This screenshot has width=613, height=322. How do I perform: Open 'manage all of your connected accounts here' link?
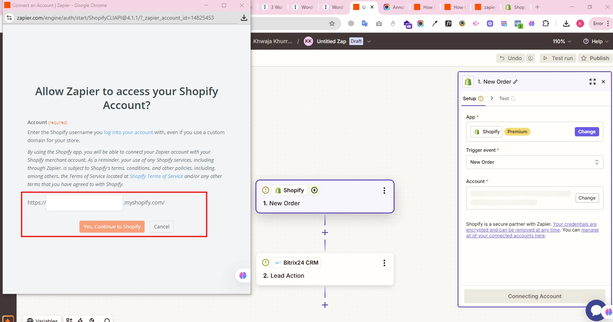[x=532, y=233]
